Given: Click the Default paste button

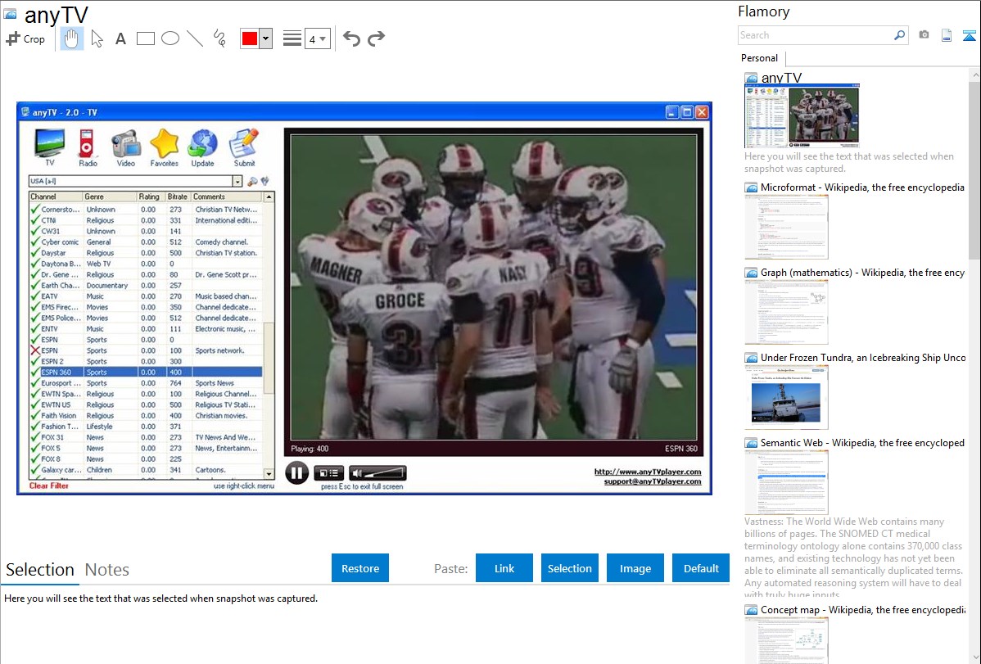Looking at the screenshot, I should 701,568.
